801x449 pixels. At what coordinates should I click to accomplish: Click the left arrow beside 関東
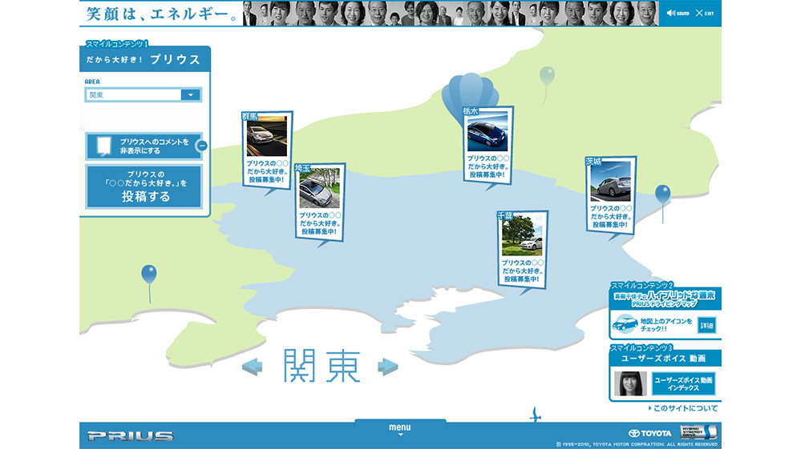(253, 367)
